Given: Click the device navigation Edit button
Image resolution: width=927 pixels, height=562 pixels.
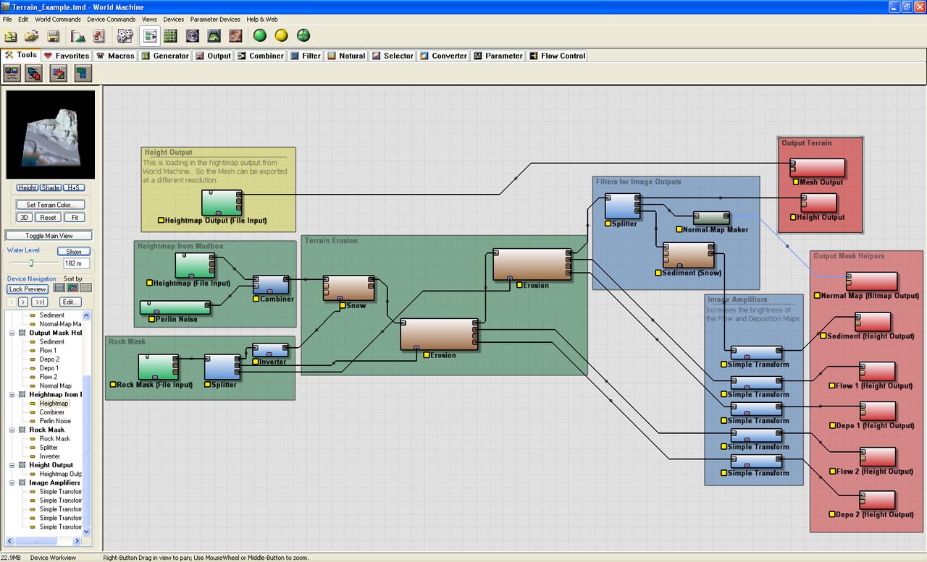Looking at the screenshot, I should click(70, 302).
